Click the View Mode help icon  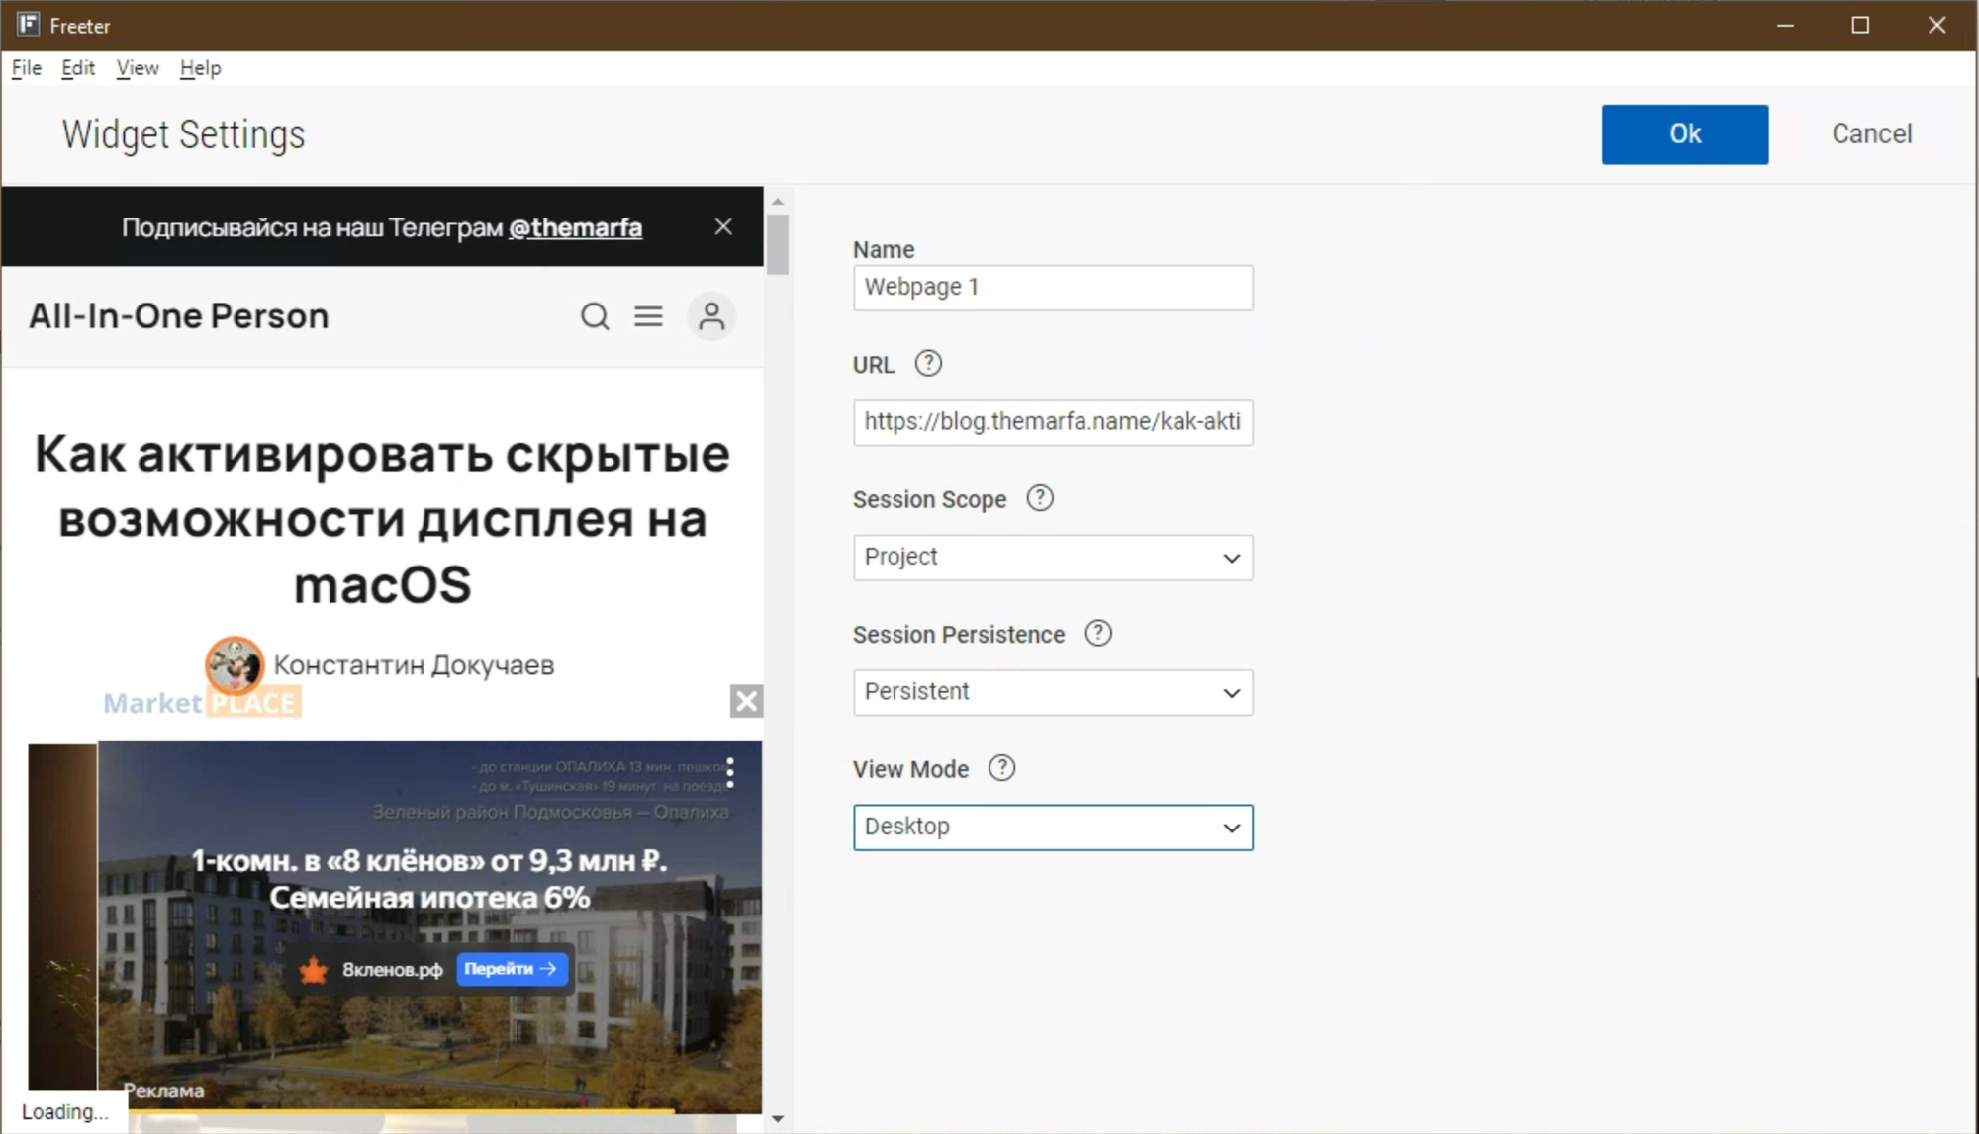click(x=1001, y=768)
